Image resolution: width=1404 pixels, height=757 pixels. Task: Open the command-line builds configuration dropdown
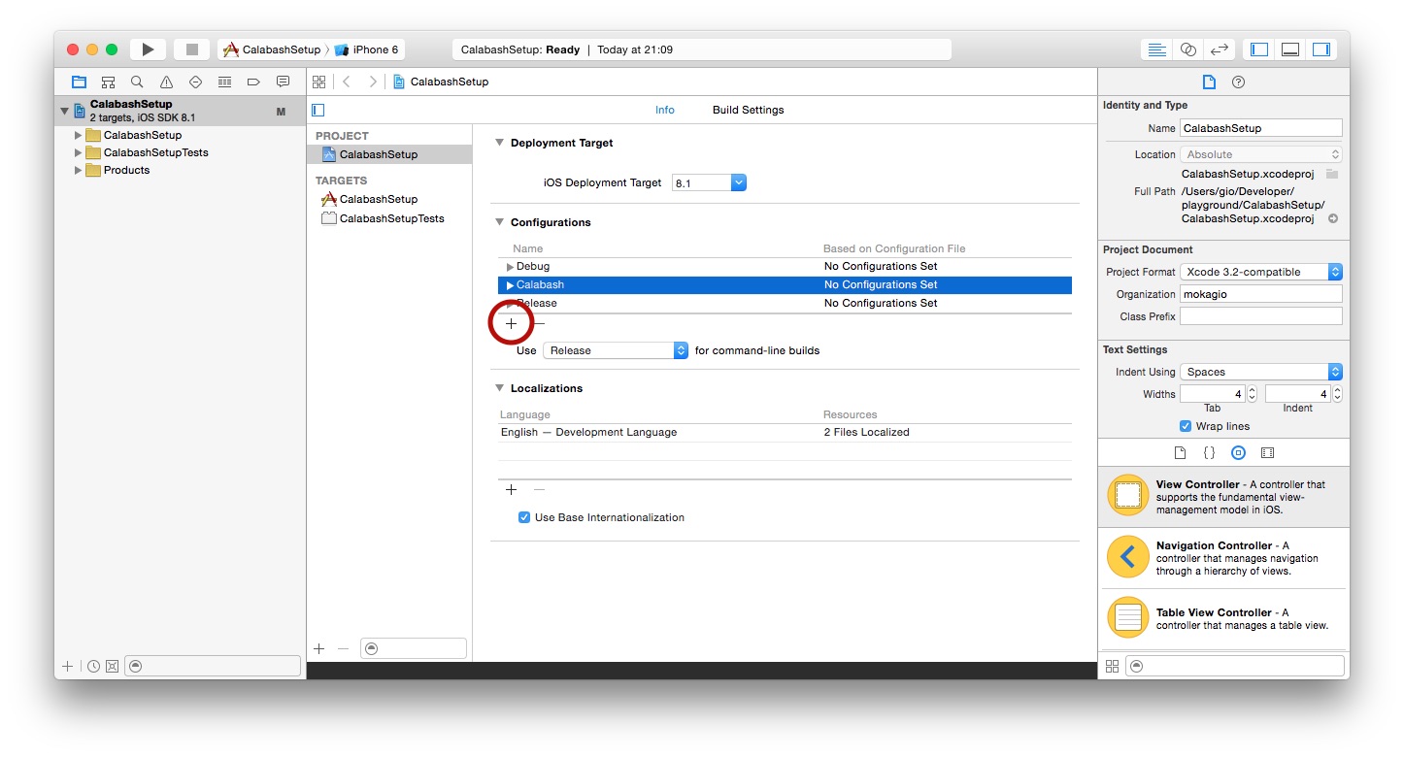616,350
